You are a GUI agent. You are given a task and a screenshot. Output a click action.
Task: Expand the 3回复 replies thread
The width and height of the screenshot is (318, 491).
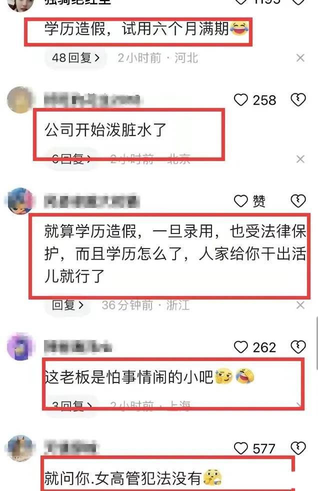[x=72, y=406]
